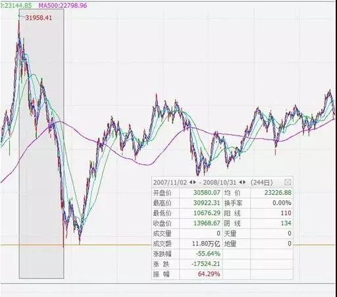
Task: Advance end date 2008/10/31 forward one day
Action: [244, 182]
